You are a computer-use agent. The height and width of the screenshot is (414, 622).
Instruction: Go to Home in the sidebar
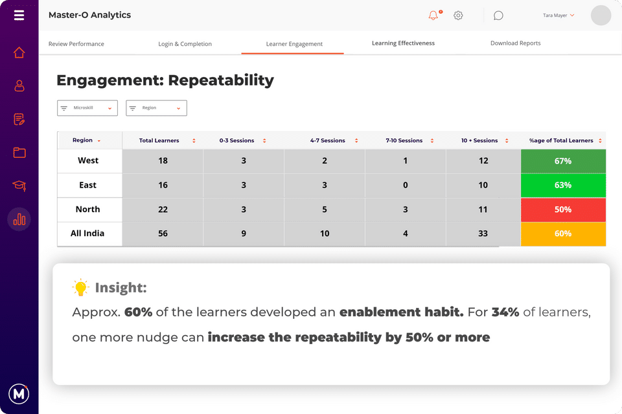[x=19, y=52]
